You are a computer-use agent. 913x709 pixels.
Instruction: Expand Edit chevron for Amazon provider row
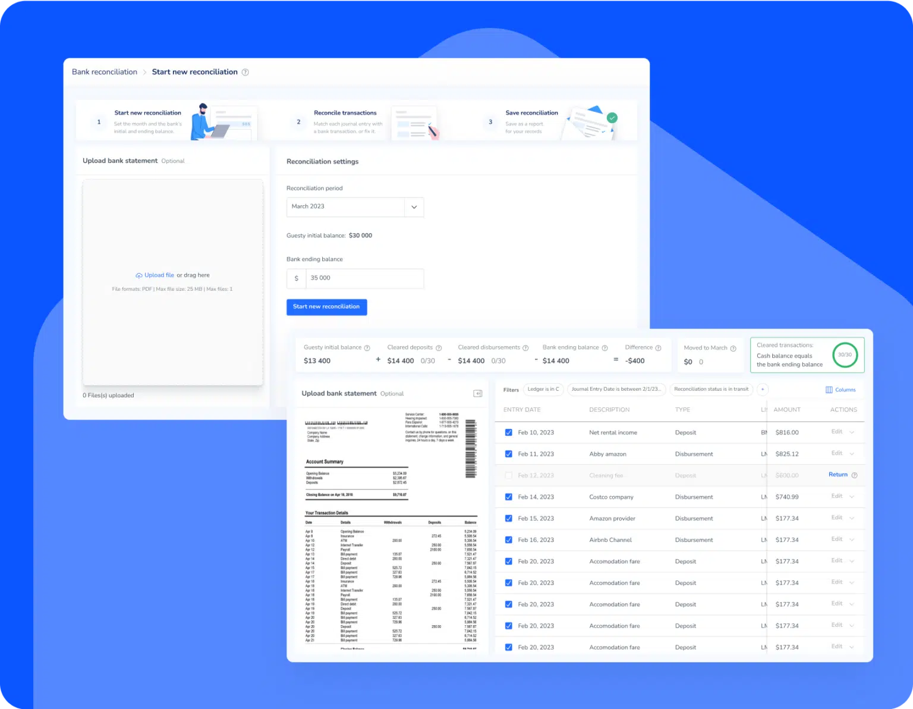click(x=852, y=518)
